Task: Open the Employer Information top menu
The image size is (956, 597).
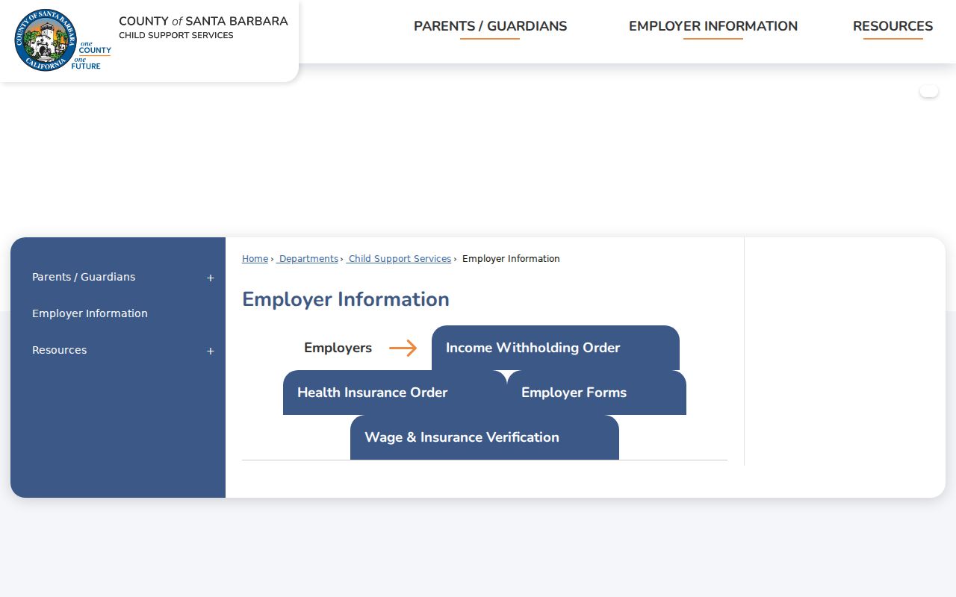Action: [713, 27]
